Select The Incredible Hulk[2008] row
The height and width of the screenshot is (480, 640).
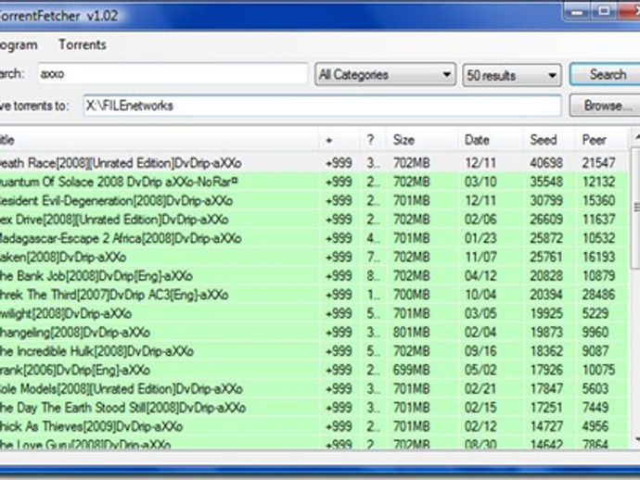tap(314, 350)
